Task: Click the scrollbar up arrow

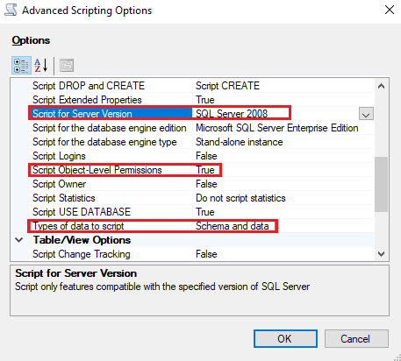Action: coord(381,86)
